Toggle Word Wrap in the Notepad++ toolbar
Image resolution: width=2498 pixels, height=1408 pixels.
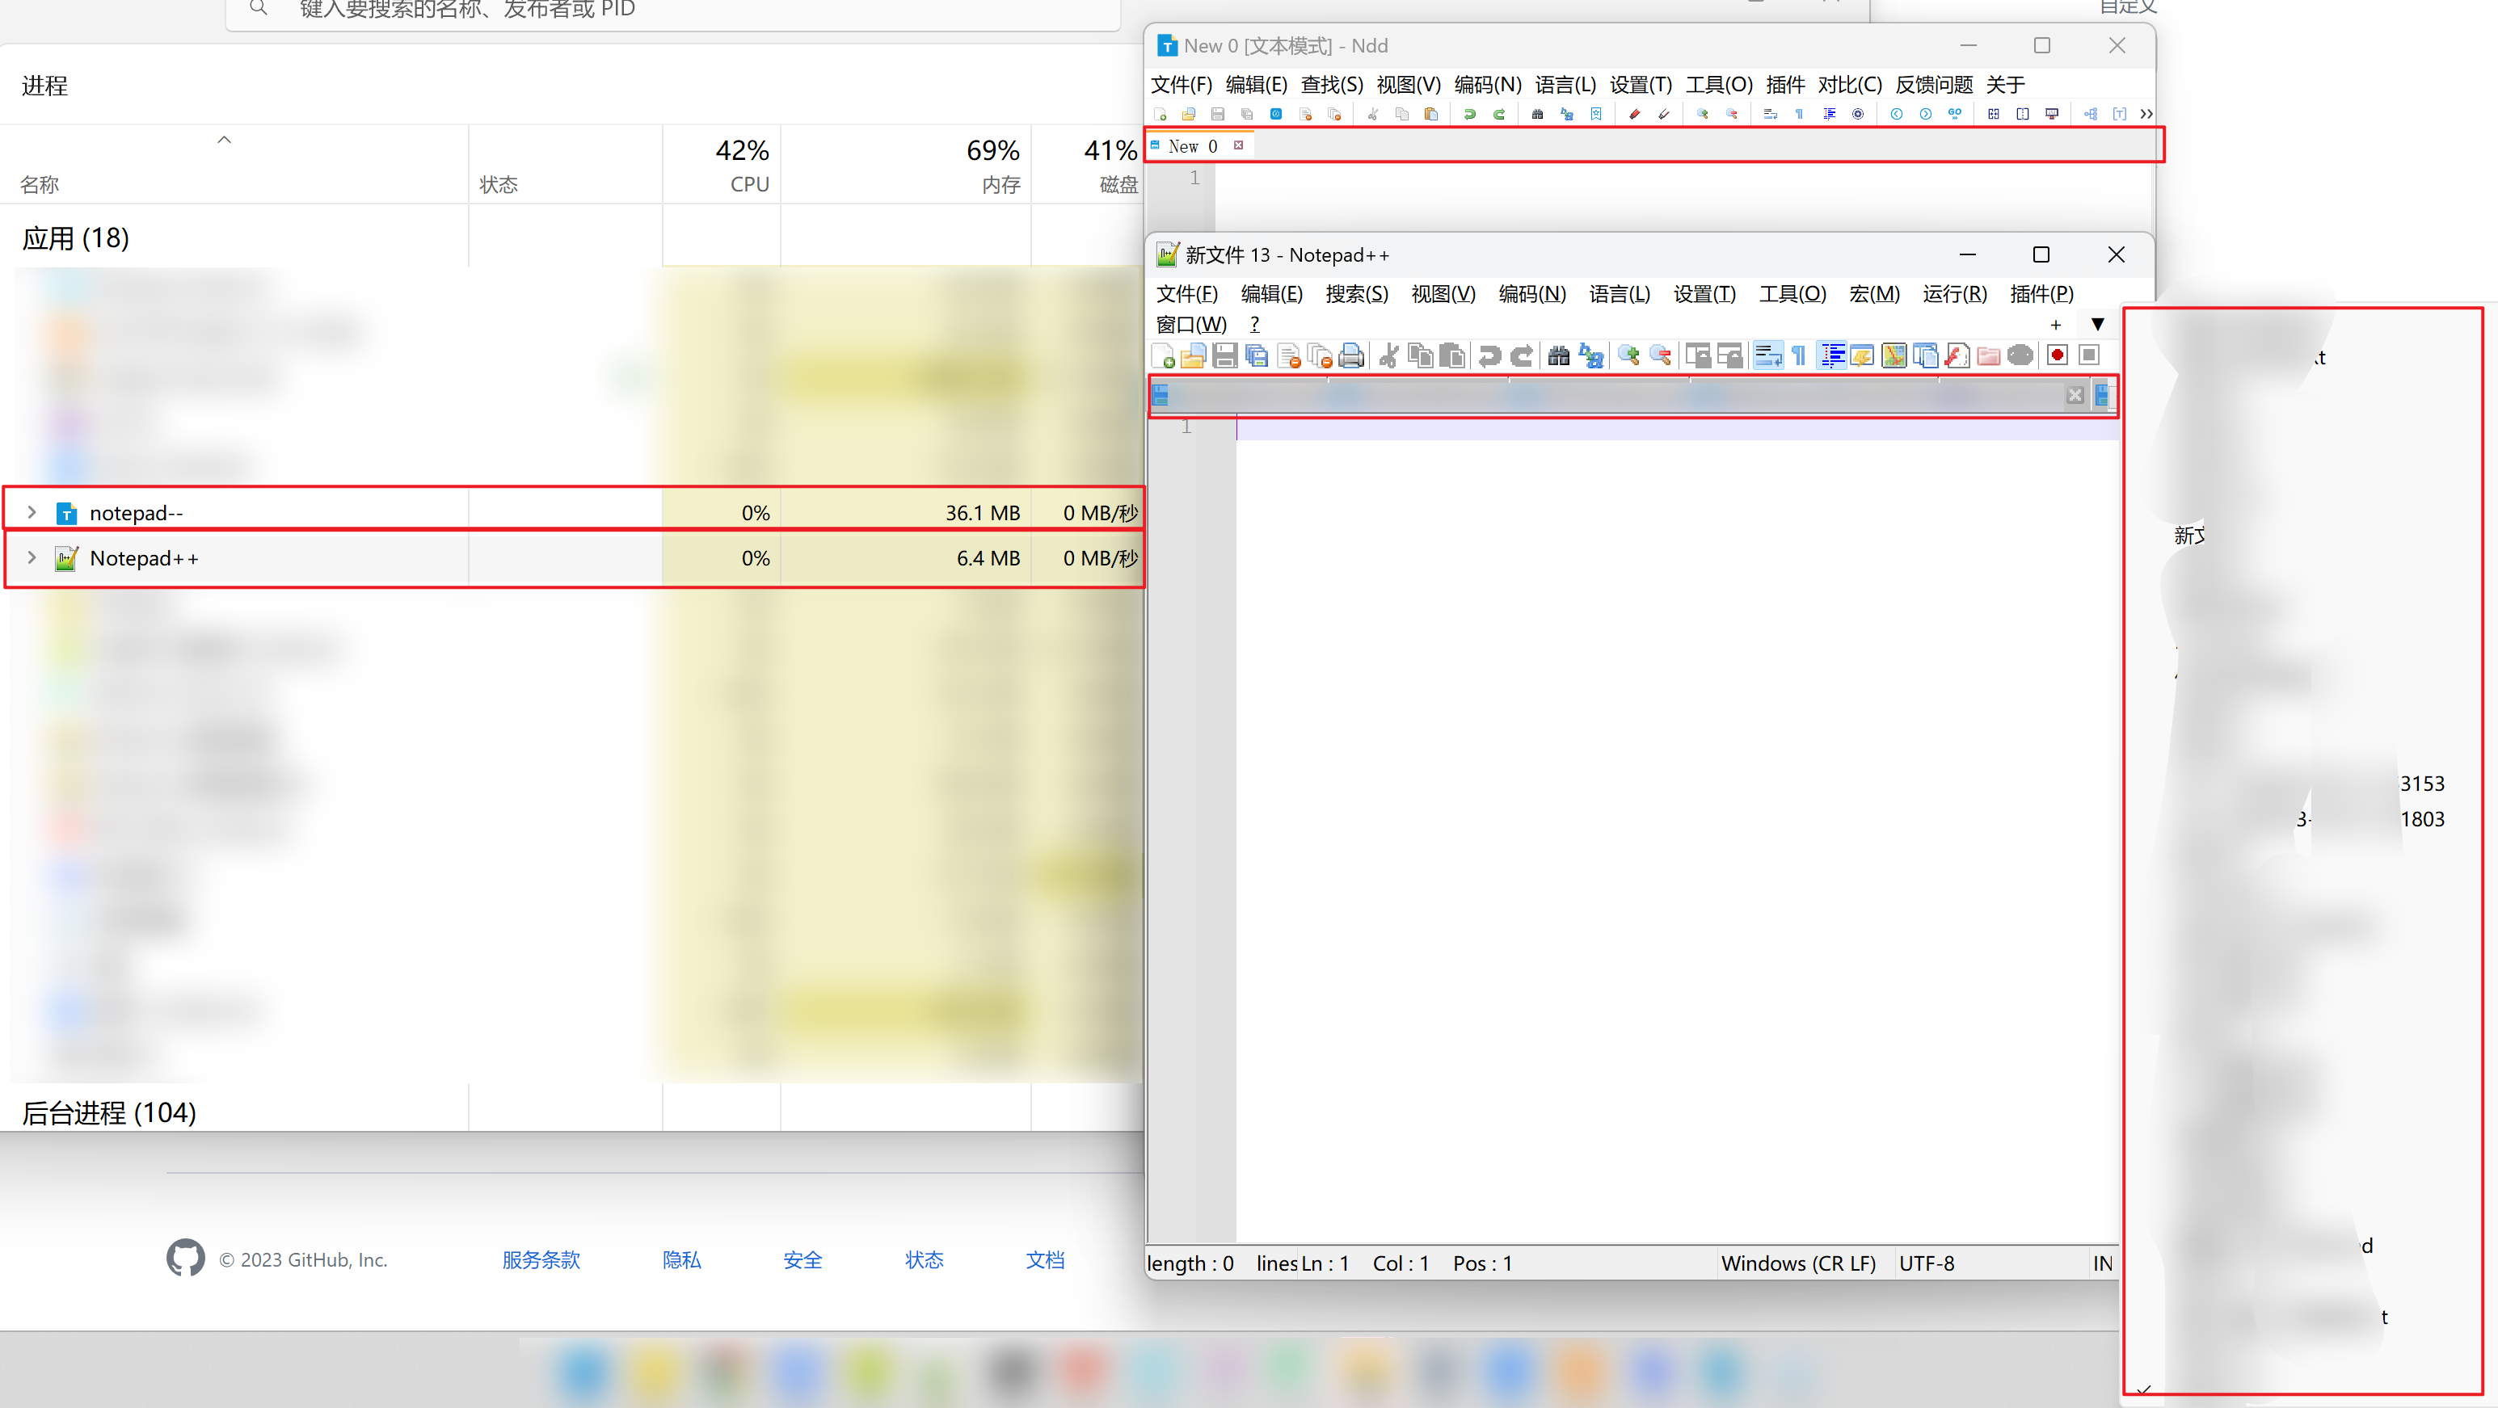[1767, 355]
